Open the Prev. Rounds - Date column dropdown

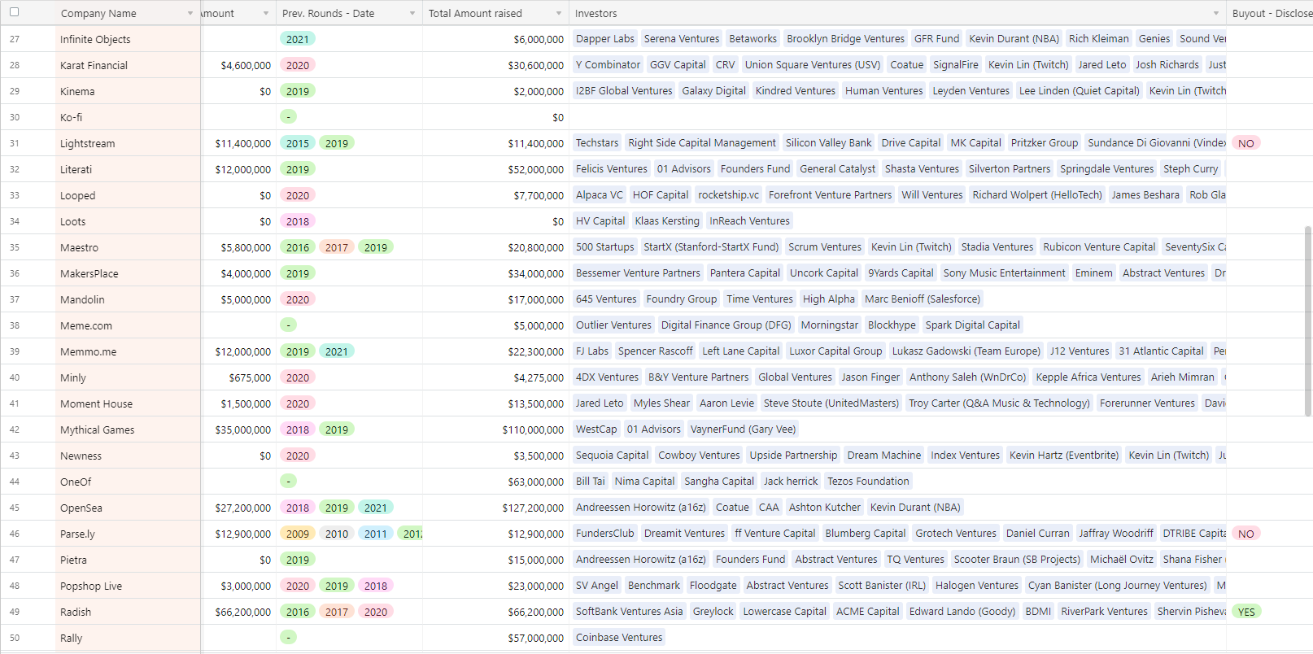point(412,14)
